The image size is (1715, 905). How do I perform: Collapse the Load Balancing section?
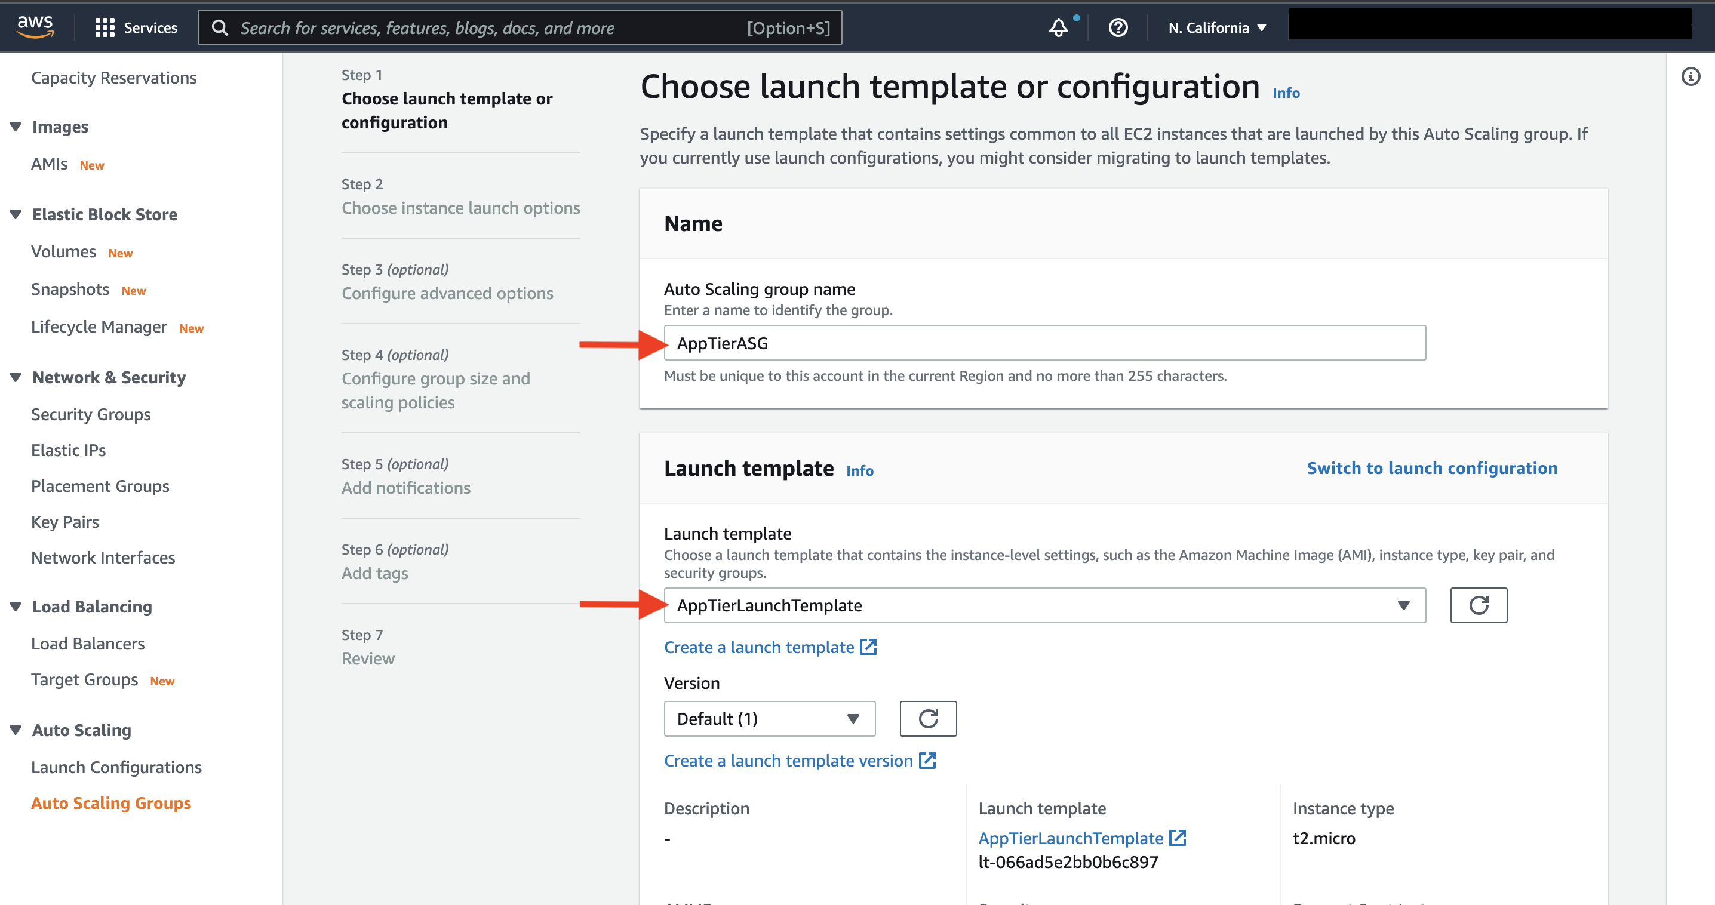click(x=16, y=606)
